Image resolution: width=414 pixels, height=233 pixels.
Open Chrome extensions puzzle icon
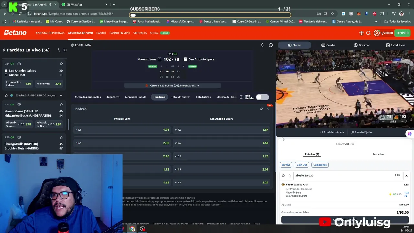pyautogui.click(x=382, y=14)
